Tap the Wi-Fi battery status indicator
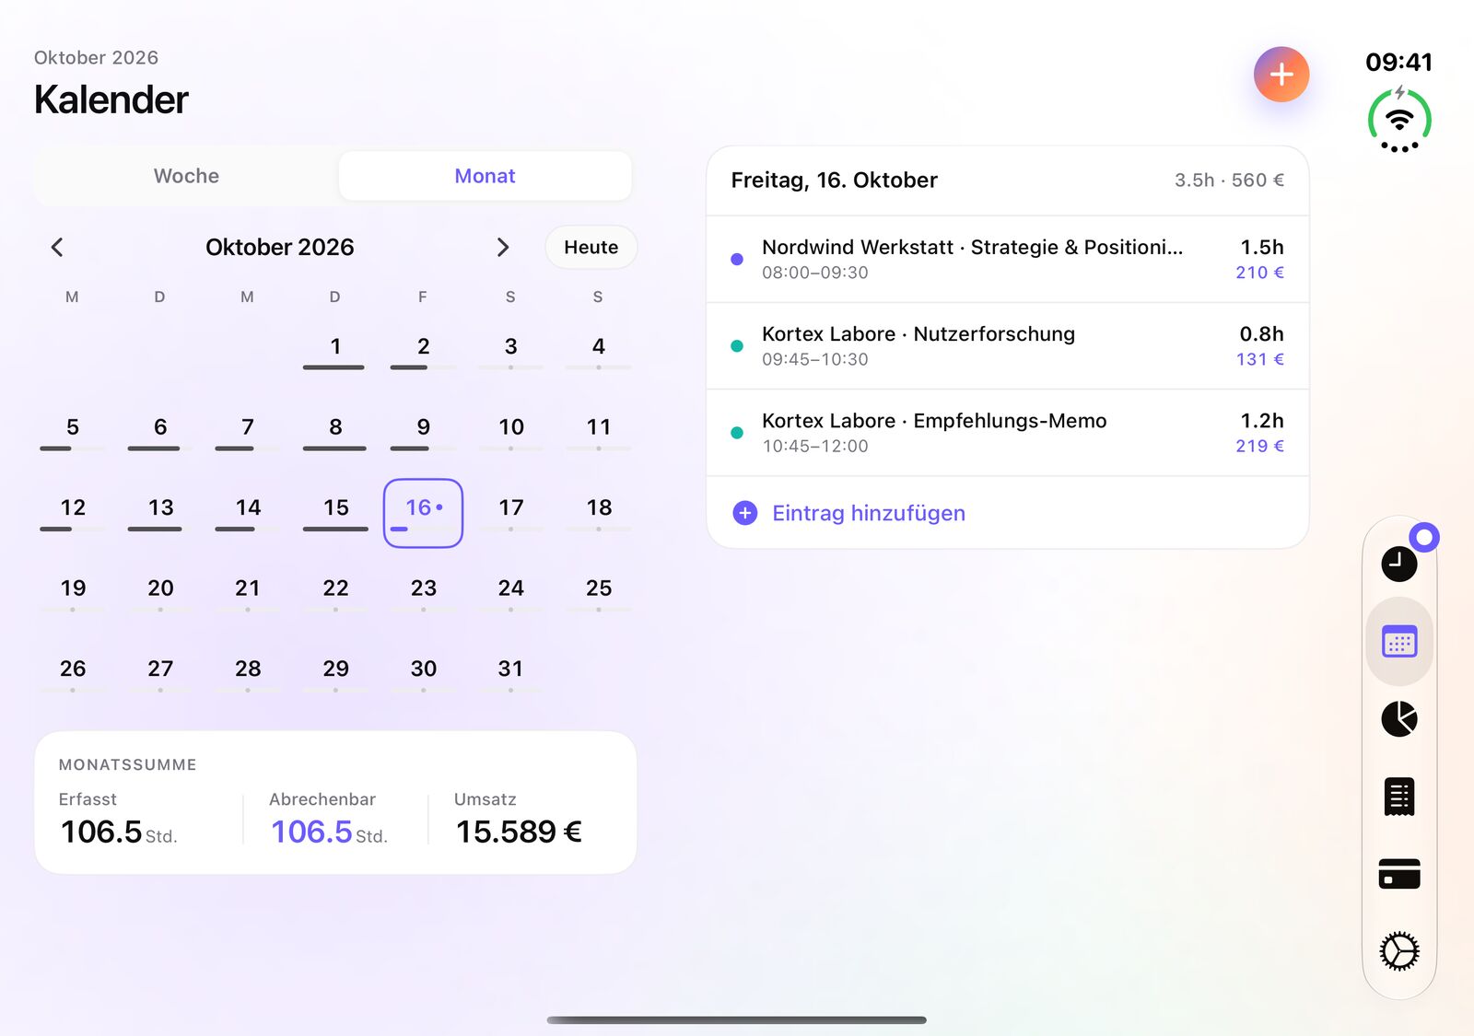This screenshot has height=1036, width=1474. 1398,120
